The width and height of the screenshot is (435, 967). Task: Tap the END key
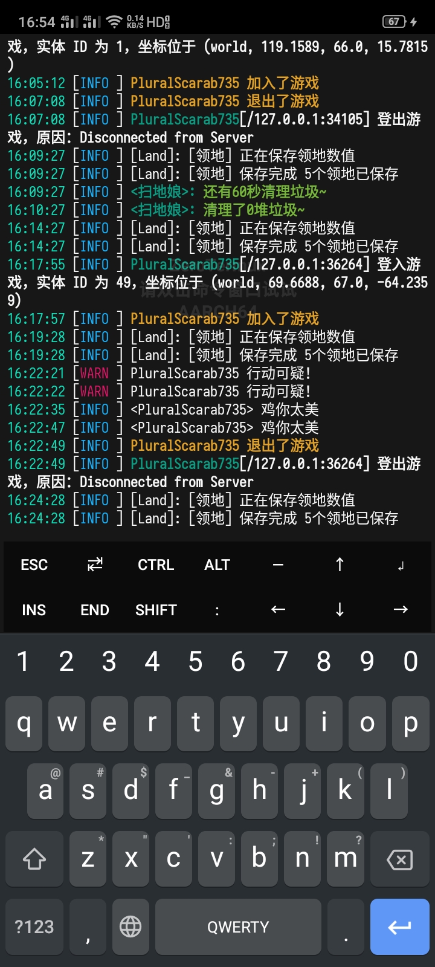click(95, 610)
